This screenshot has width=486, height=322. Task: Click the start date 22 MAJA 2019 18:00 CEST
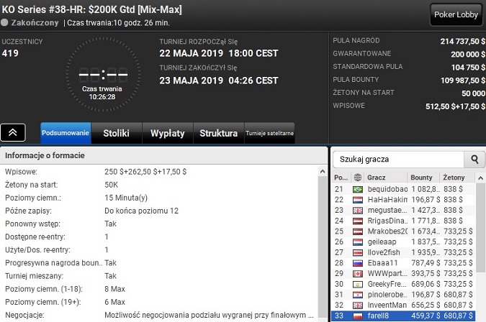point(218,53)
